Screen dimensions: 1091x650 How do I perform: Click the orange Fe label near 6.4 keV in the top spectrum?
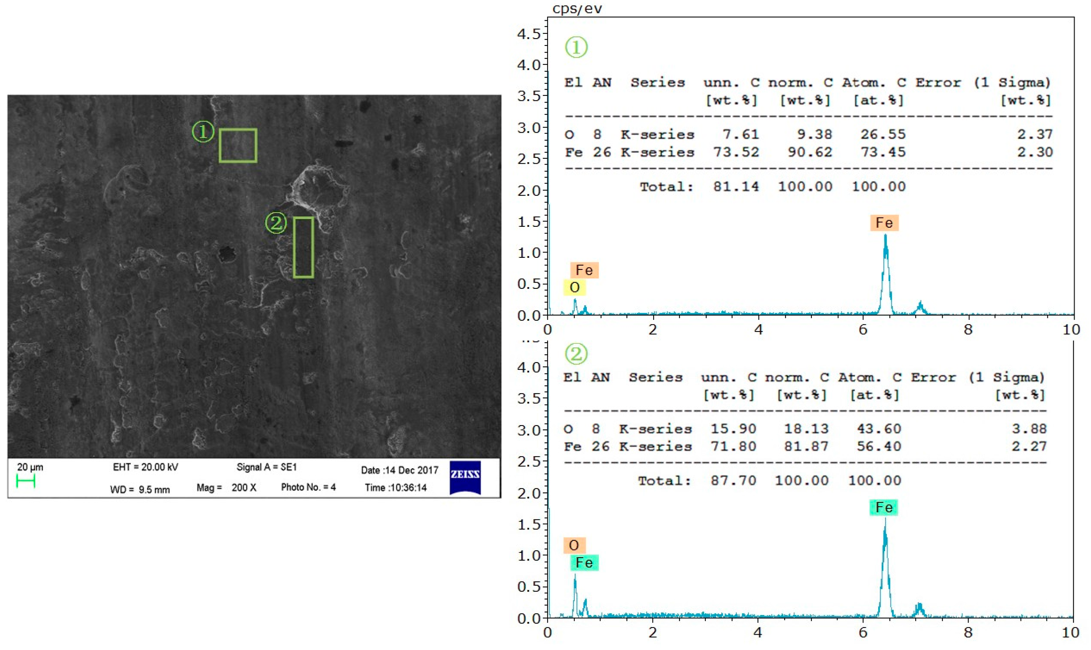click(884, 222)
